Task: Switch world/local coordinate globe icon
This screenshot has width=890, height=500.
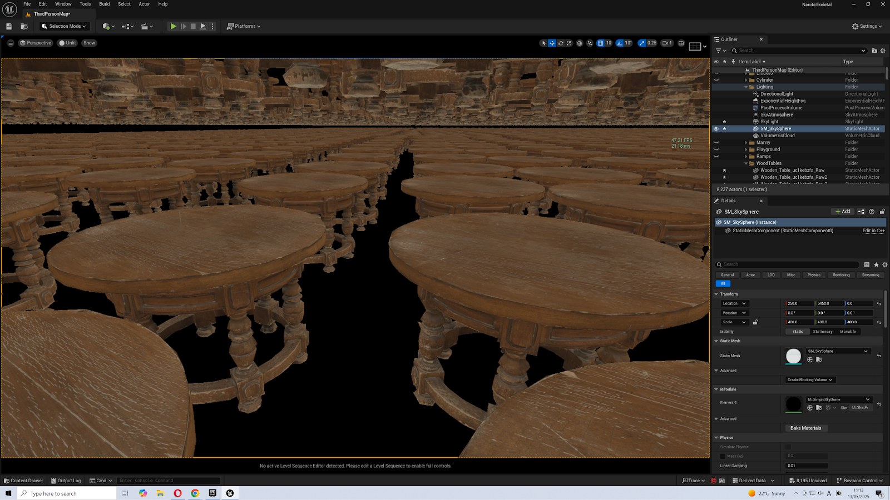Action: click(580, 43)
